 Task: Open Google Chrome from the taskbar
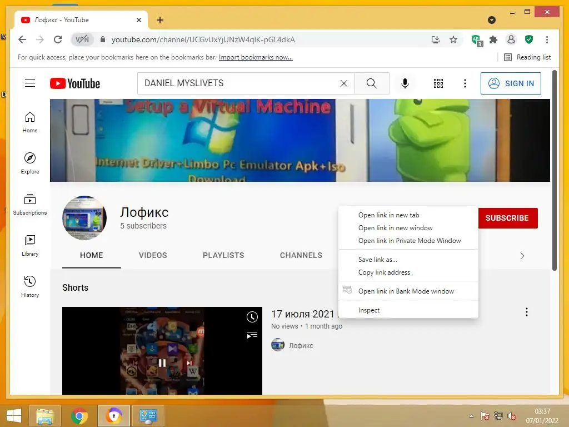pos(79,416)
